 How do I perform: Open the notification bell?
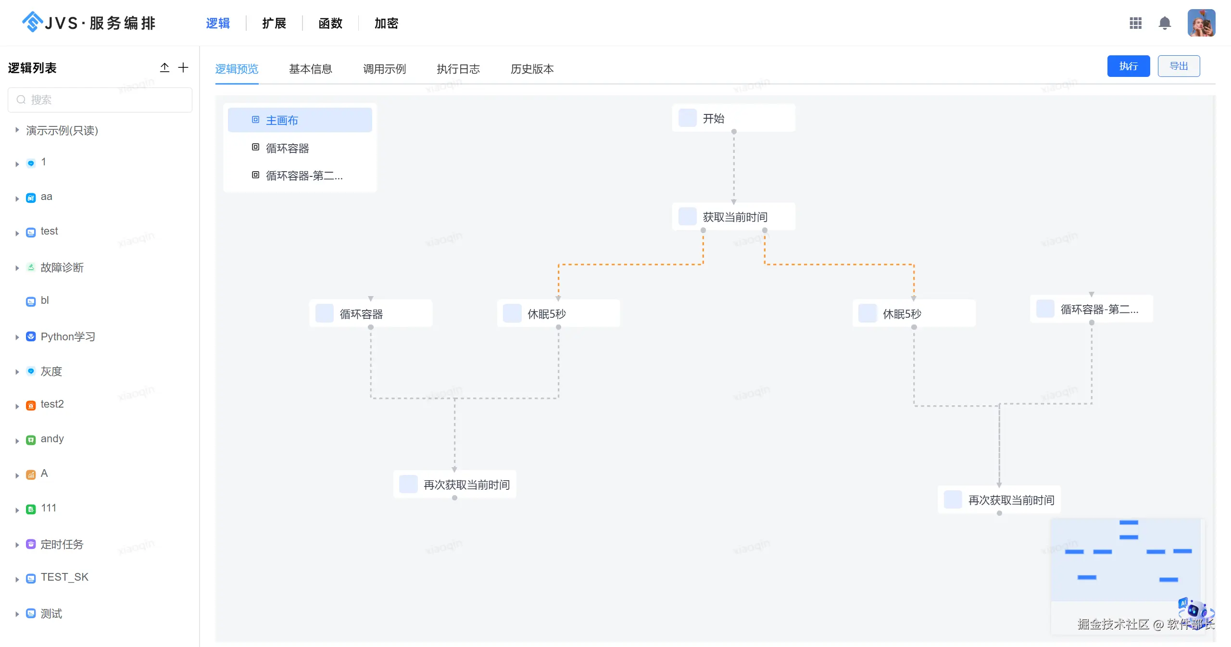pos(1164,23)
